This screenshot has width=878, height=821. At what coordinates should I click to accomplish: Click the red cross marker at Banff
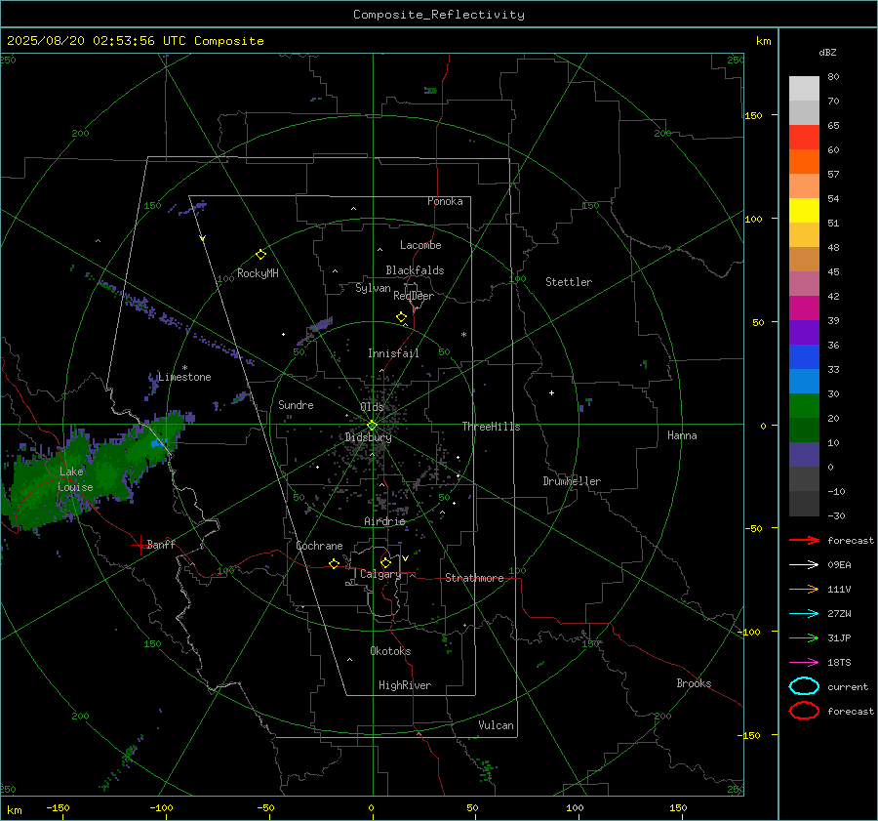[x=140, y=545]
